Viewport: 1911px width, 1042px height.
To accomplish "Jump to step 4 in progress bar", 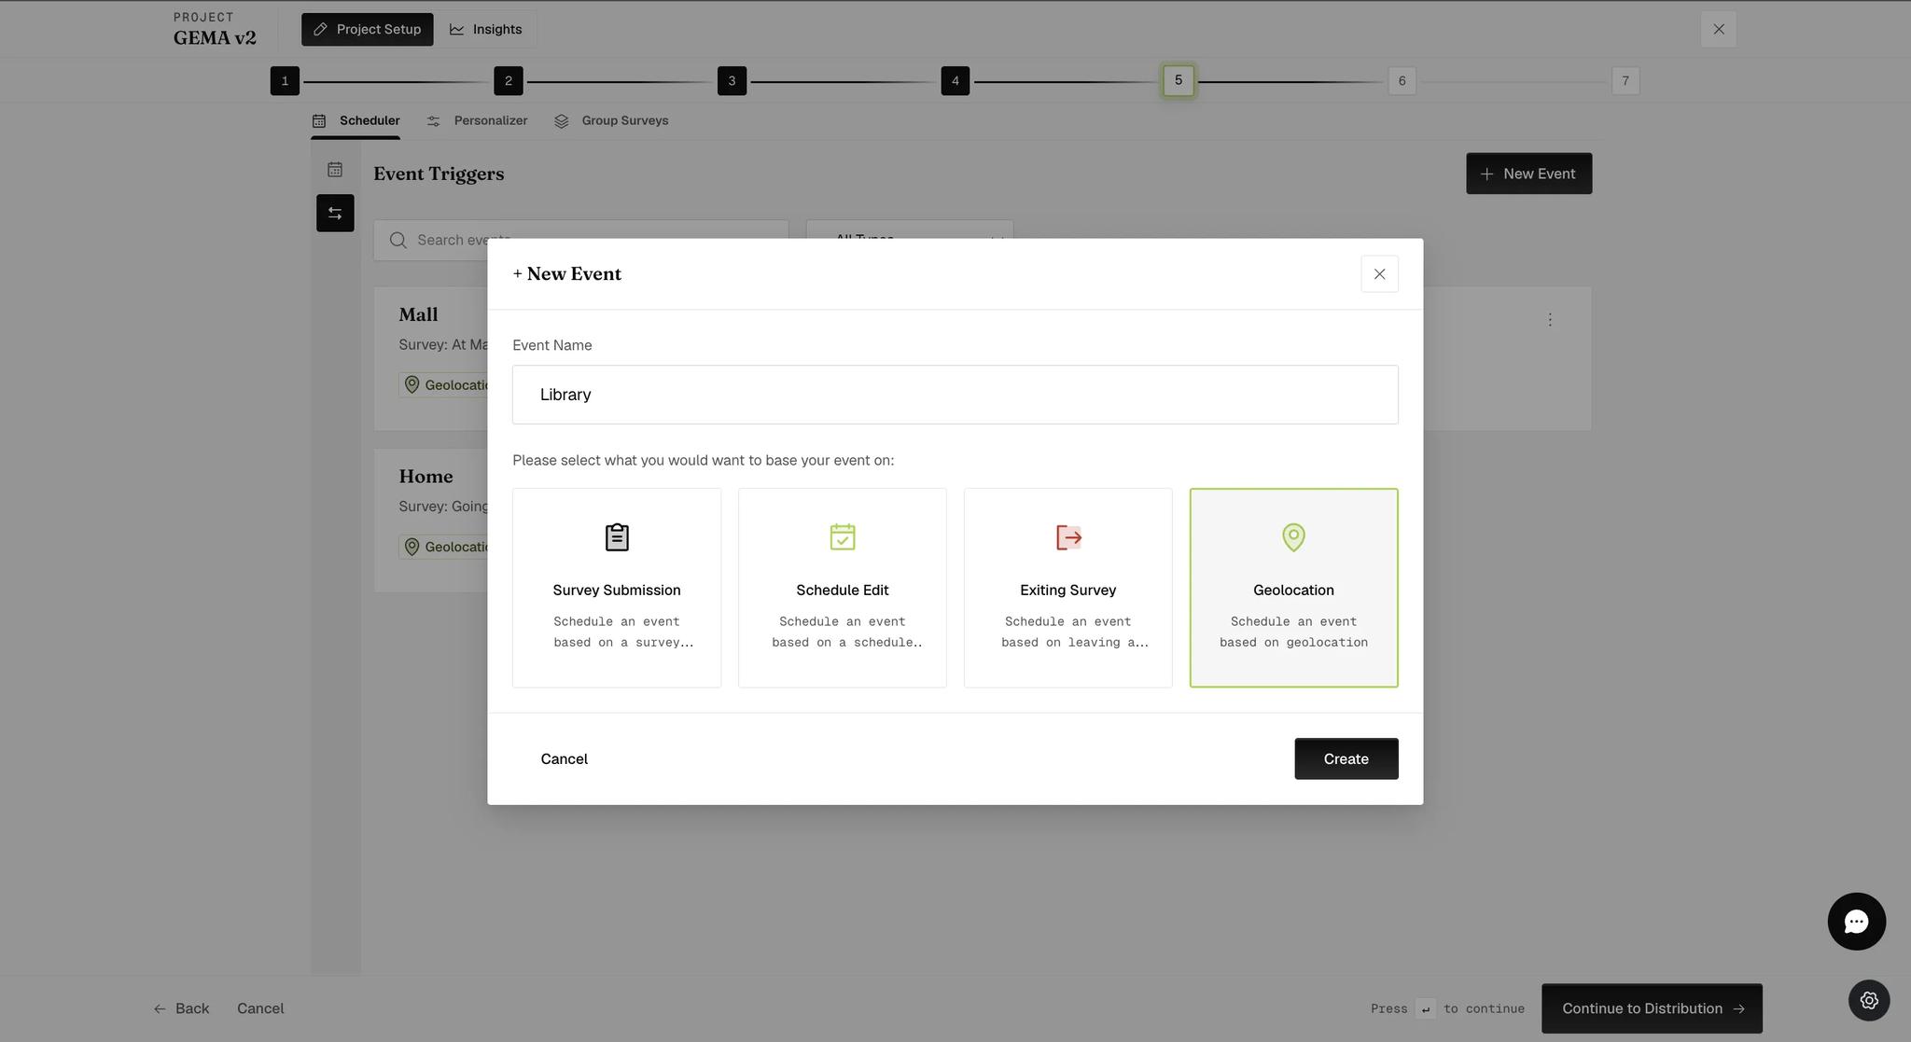I will tap(955, 81).
